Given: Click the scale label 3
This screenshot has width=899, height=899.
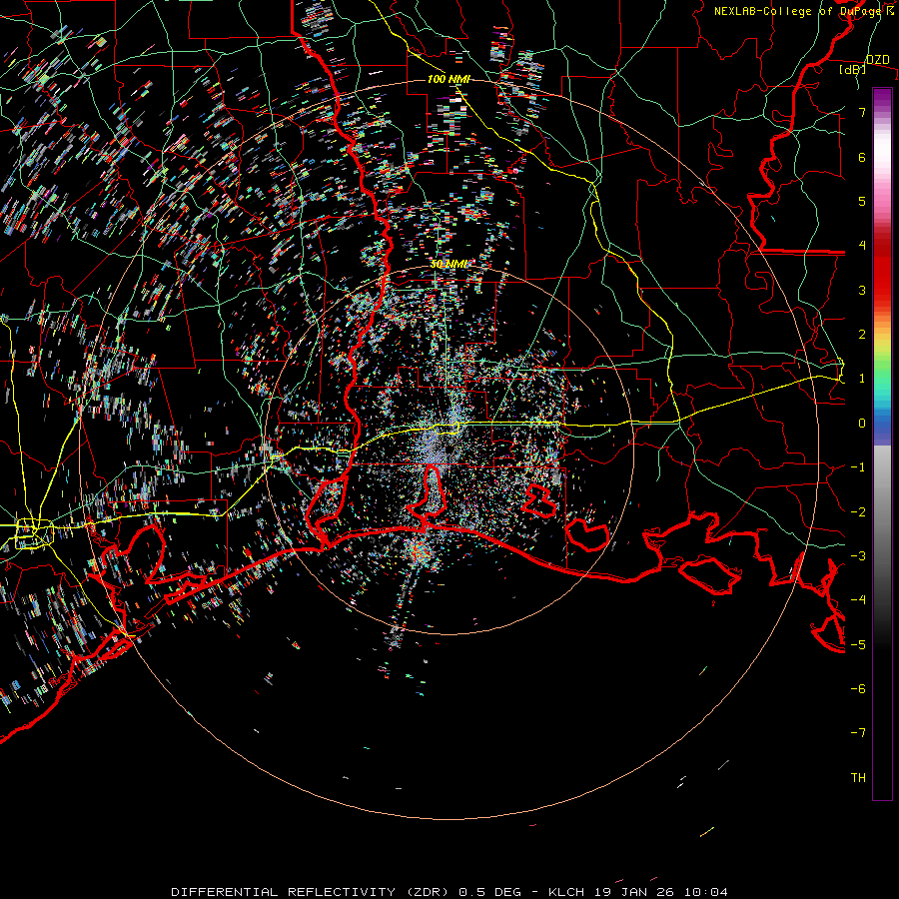Looking at the screenshot, I should coord(862,290).
